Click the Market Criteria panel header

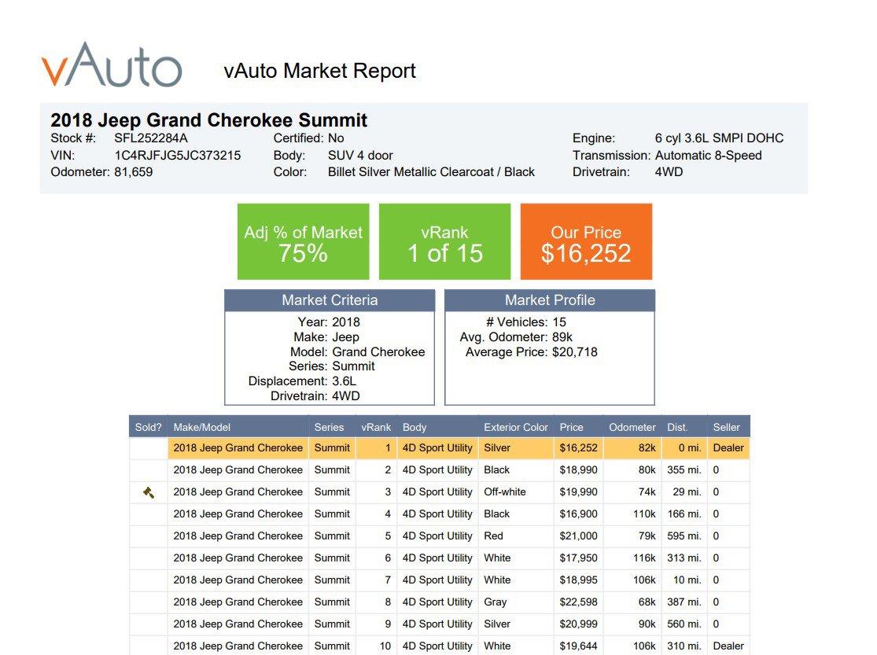330,300
